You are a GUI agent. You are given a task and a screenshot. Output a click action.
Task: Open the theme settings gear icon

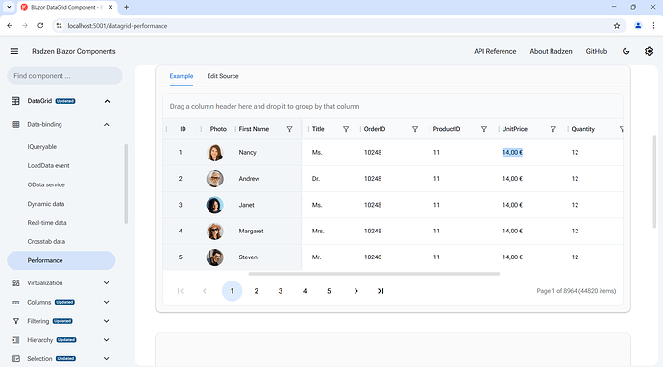pos(649,51)
